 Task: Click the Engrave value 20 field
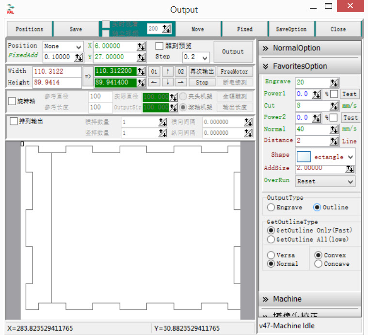(x=312, y=82)
